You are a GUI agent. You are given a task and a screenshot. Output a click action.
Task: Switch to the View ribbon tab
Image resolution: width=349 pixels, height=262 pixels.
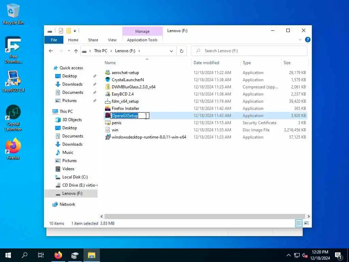tap(112, 40)
